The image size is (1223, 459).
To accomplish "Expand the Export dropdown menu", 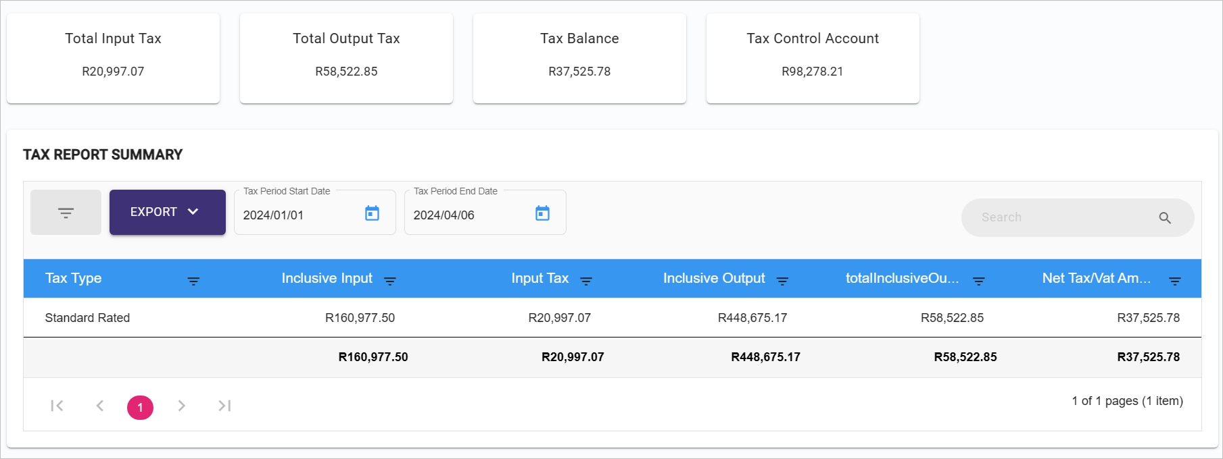I will (167, 212).
